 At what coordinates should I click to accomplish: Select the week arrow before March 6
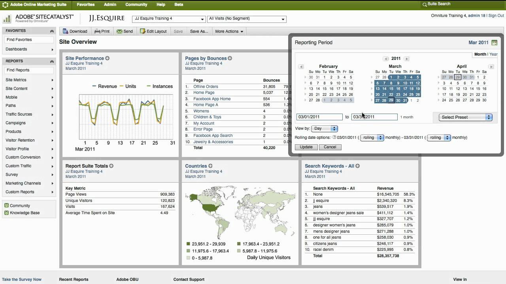(x=372, y=83)
